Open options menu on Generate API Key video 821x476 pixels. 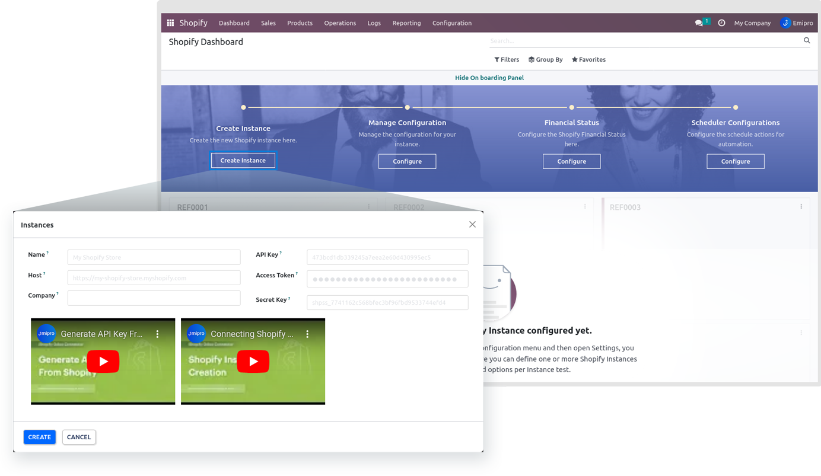coord(157,334)
